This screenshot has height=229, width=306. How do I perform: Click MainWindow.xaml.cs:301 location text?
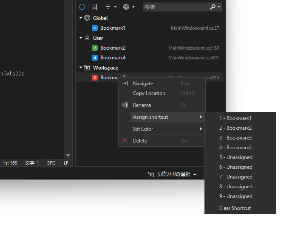(x=194, y=58)
